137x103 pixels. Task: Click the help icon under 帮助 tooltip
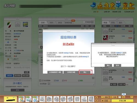point(124,97)
